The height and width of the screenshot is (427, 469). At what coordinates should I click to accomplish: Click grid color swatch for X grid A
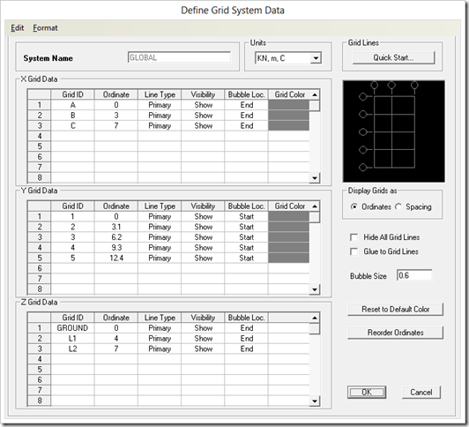[288, 105]
